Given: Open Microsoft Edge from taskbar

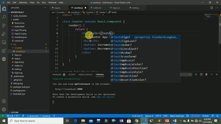Looking at the screenshot, I should [75, 121].
